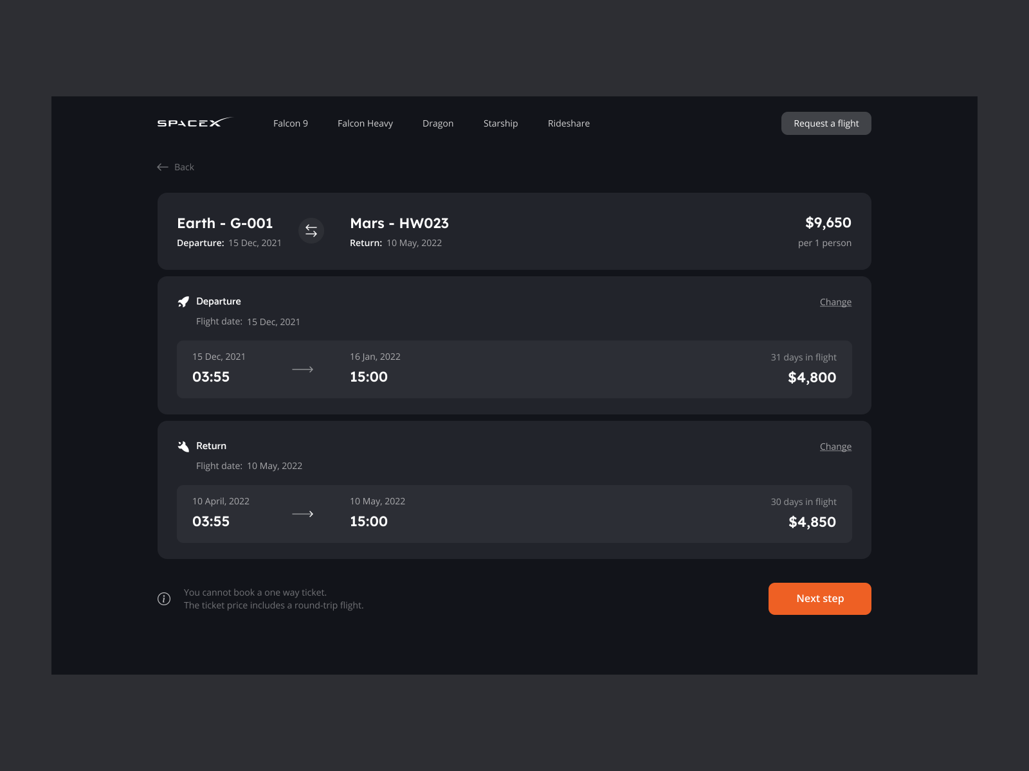Click the Next step button
The height and width of the screenshot is (771, 1029).
819,598
